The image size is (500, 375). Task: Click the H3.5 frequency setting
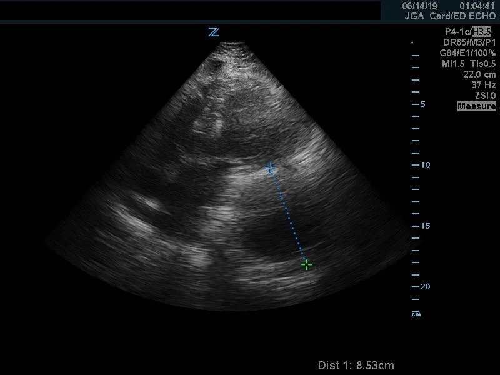click(x=481, y=32)
